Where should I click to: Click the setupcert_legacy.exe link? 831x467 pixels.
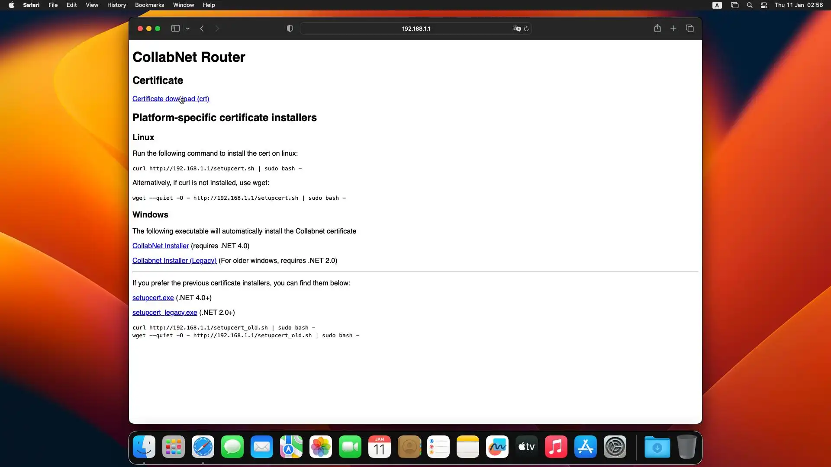(164, 313)
